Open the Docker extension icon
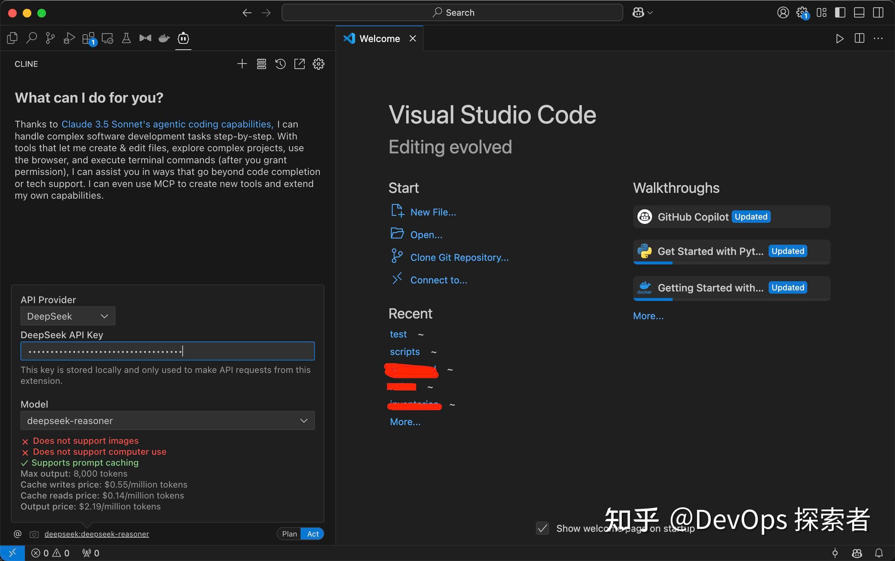This screenshot has height=561, width=895. pyautogui.click(x=163, y=38)
